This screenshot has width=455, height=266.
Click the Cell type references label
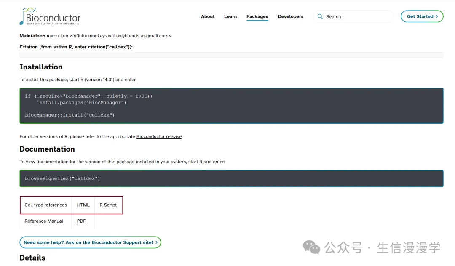[x=45, y=205]
